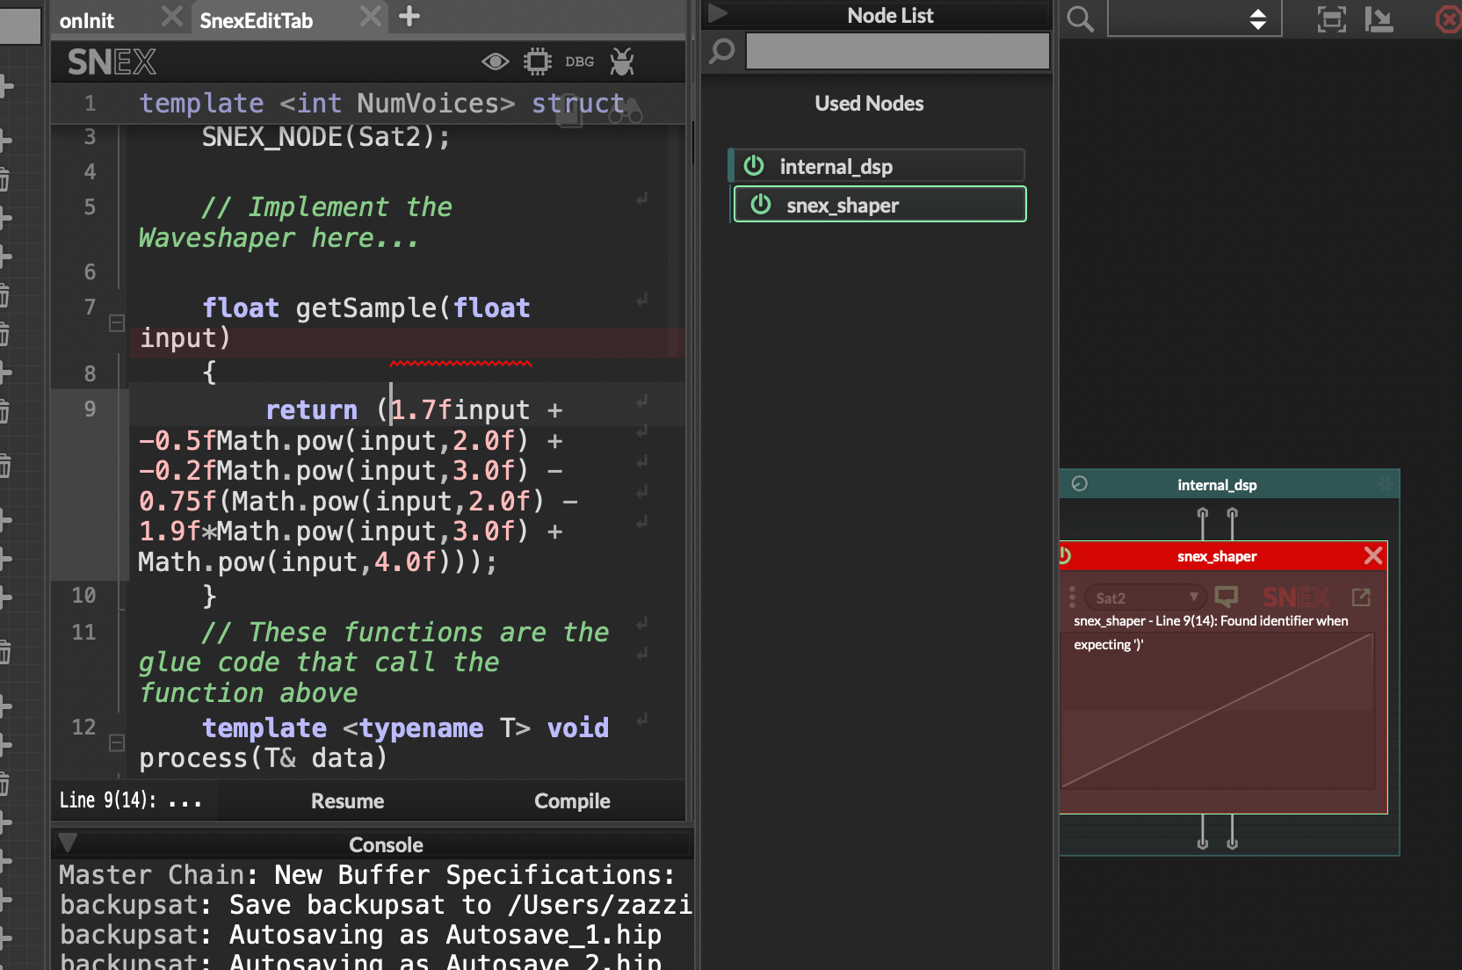The width and height of the screenshot is (1462, 970).
Task: Toggle power for snex_shaper in Node List
Action: click(x=760, y=204)
